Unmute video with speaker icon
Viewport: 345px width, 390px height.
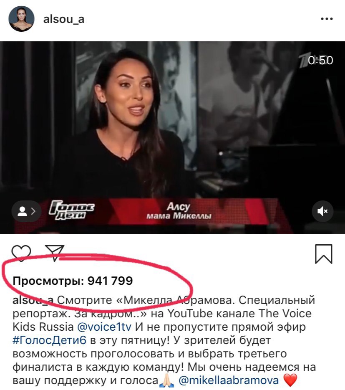click(x=322, y=211)
